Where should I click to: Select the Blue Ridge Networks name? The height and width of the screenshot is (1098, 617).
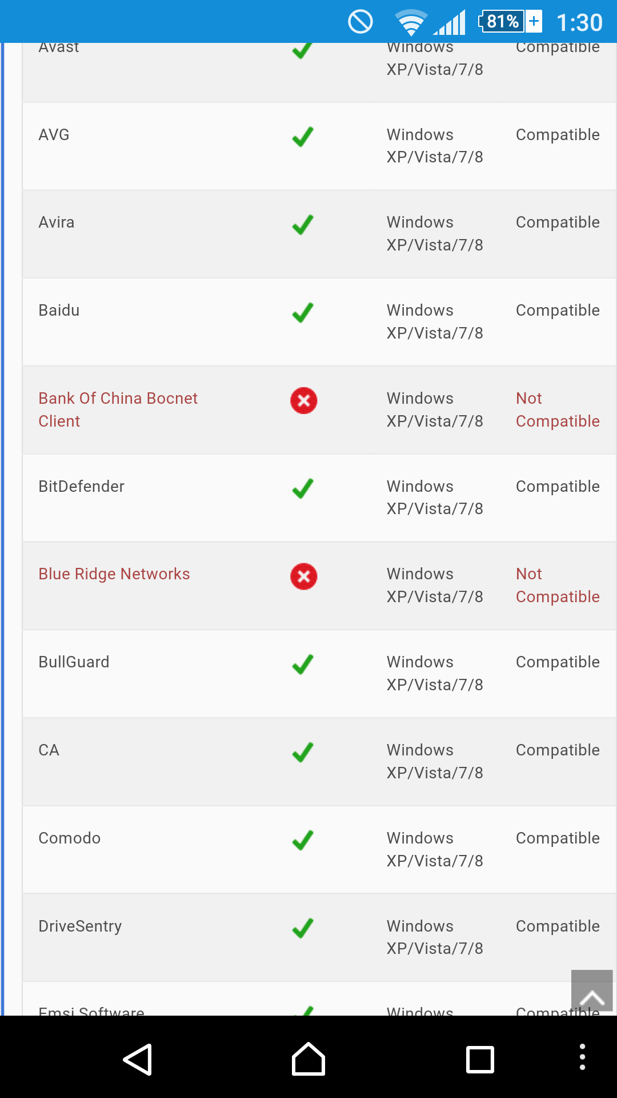pyautogui.click(x=114, y=574)
